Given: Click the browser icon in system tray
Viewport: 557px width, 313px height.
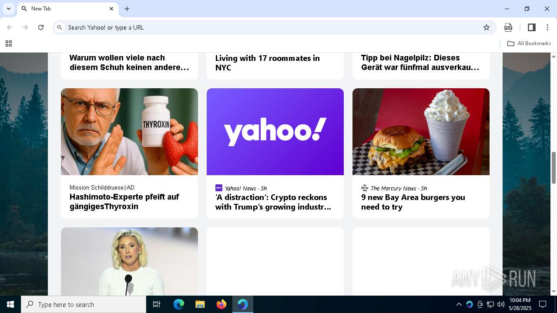Looking at the screenshot, I should 470,304.
